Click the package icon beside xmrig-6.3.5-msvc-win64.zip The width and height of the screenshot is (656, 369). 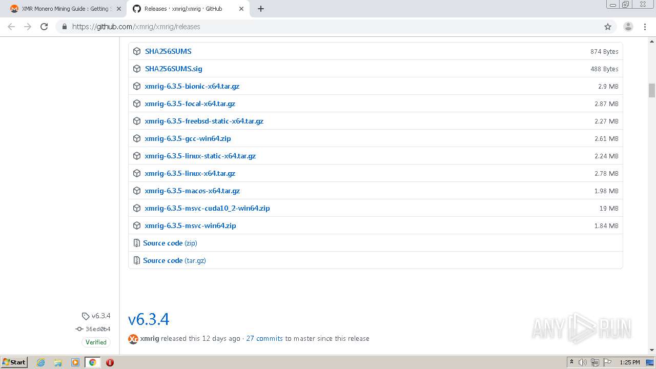pyautogui.click(x=137, y=225)
